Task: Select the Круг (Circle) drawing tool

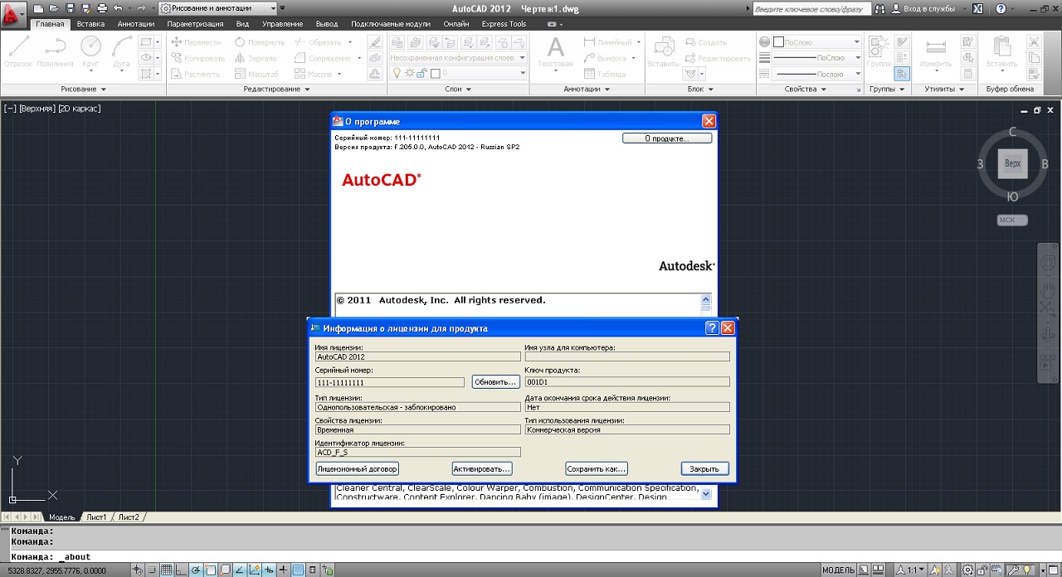Action: [x=90, y=51]
